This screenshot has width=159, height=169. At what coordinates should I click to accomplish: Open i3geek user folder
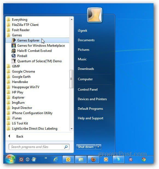pyautogui.click(x=83, y=31)
